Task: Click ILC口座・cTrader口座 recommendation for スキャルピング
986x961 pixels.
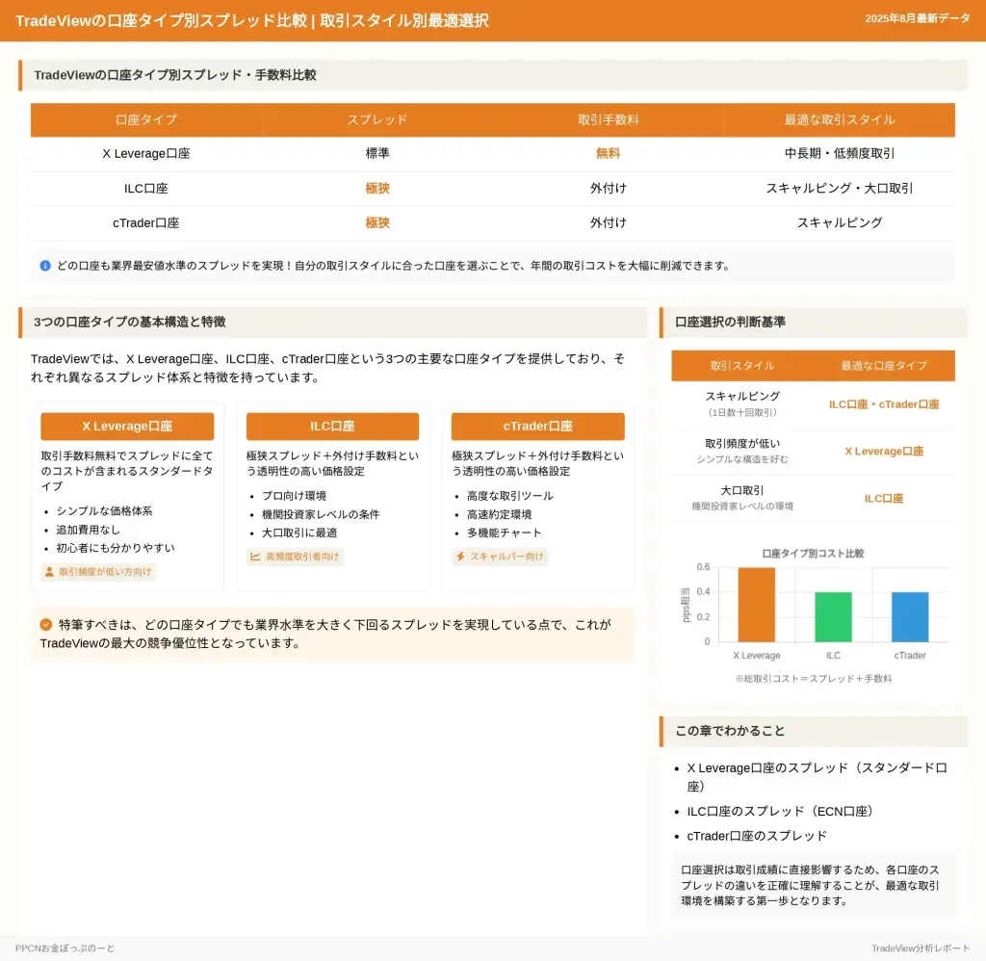Action: (884, 404)
